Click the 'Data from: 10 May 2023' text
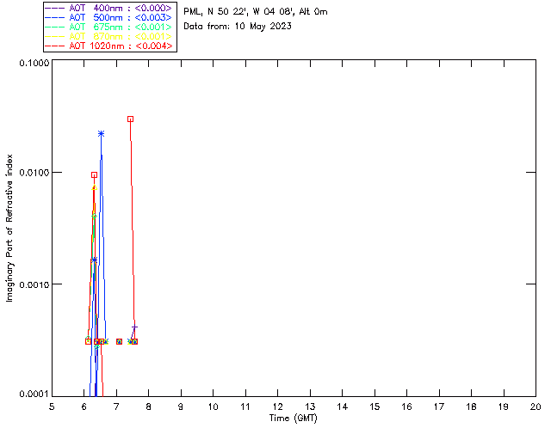 click(x=238, y=27)
